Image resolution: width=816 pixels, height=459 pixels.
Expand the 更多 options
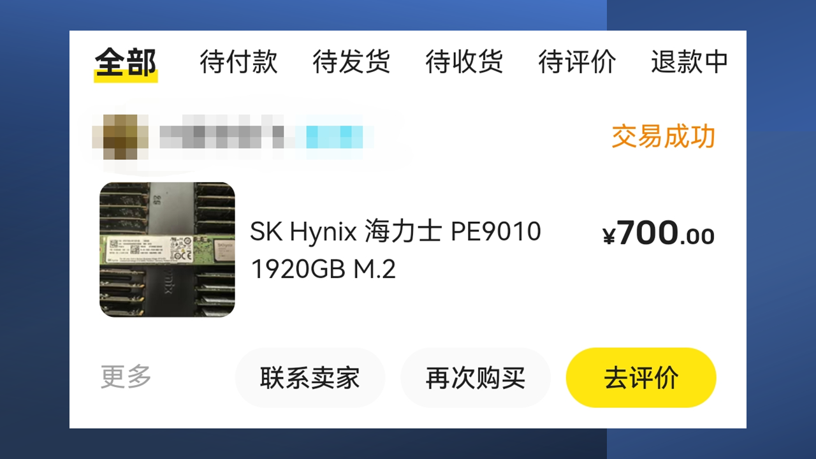[126, 377]
